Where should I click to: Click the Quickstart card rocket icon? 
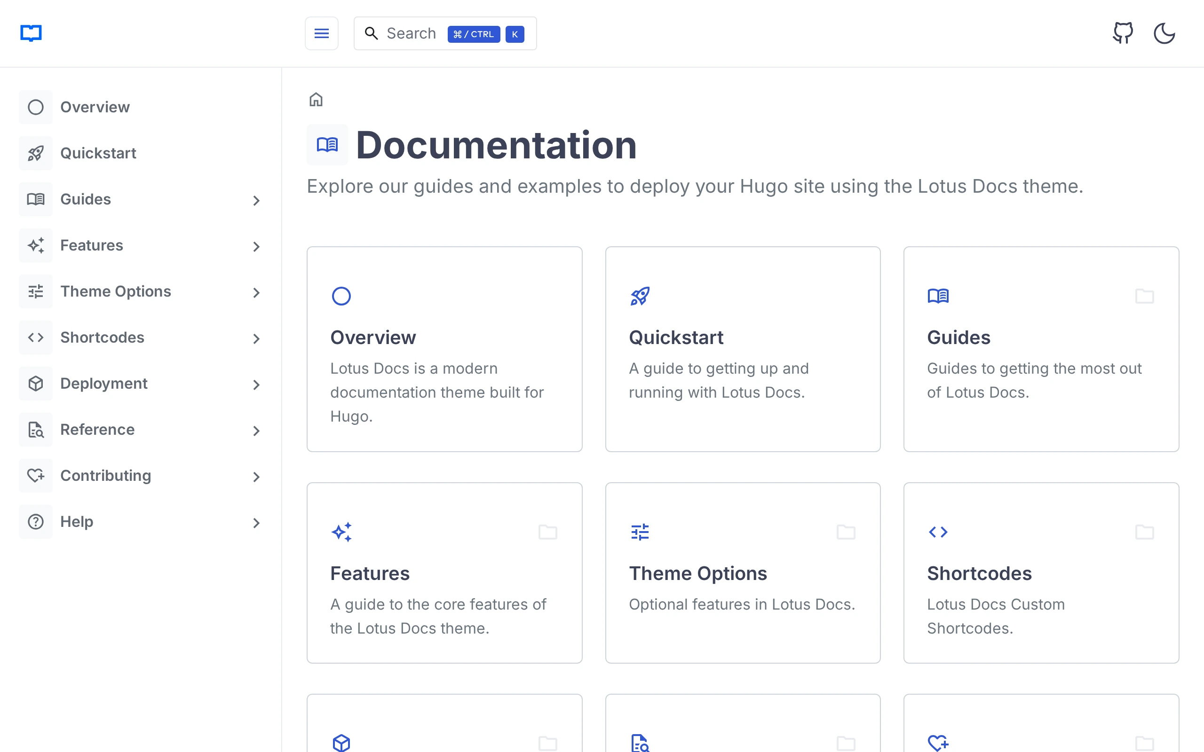point(640,296)
